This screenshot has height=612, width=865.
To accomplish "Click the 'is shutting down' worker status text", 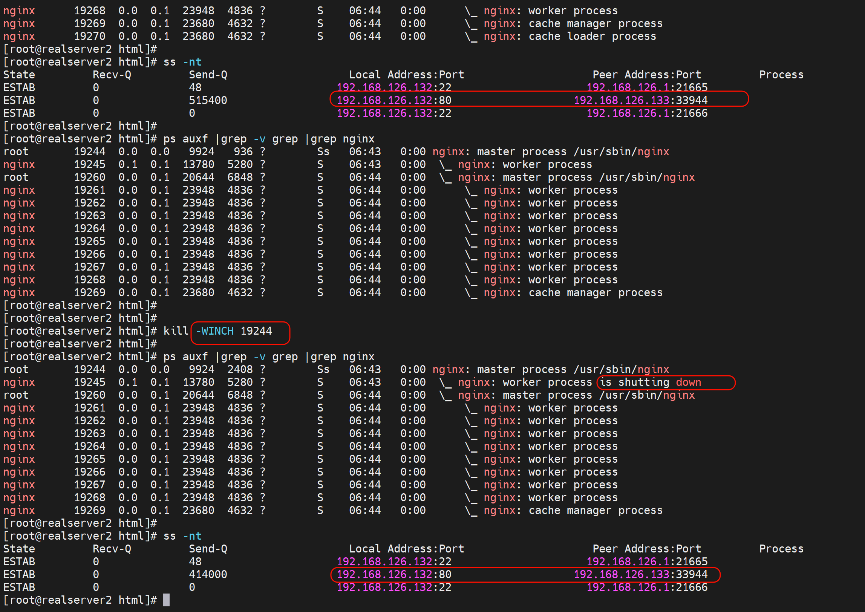I will (x=650, y=382).
